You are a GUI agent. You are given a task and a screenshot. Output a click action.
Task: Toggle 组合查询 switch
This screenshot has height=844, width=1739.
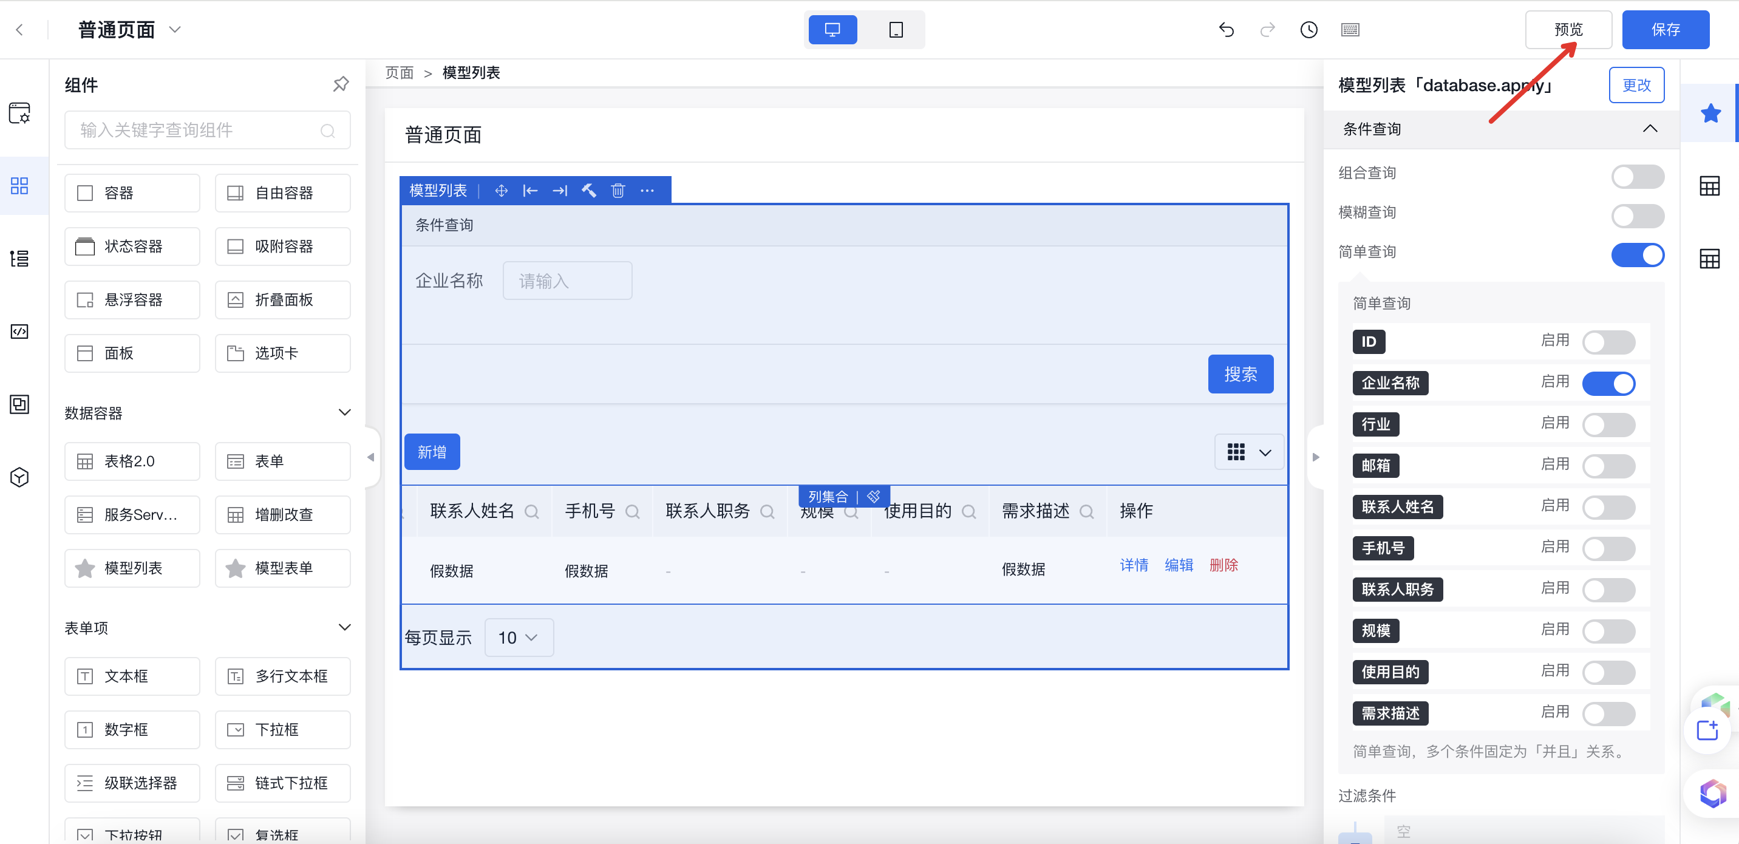pos(1637,177)
